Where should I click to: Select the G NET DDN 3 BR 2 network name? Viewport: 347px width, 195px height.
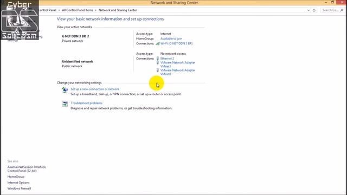(75, 36)
